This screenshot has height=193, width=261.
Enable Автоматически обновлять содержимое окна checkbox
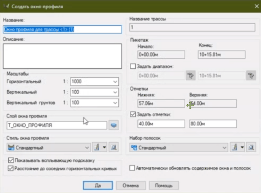tap(132, 168)
